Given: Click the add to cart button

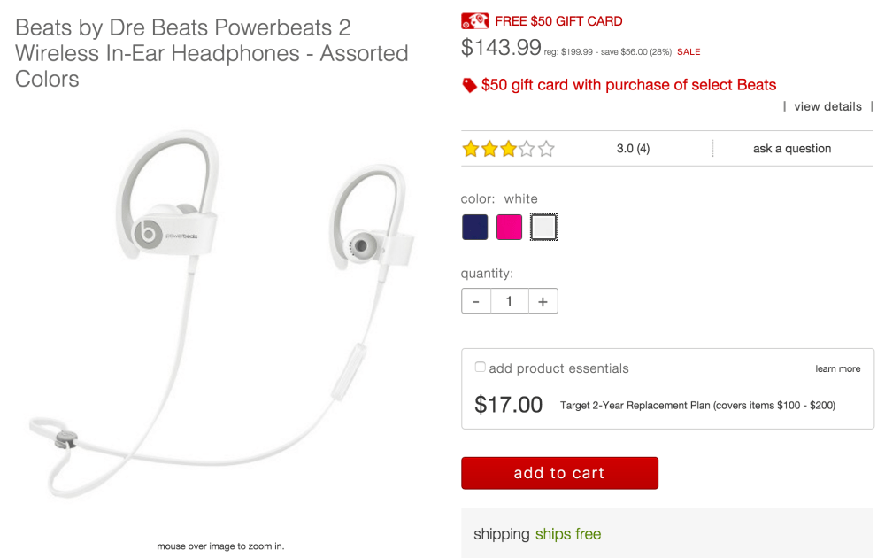Looking at the screenshot, I should (x=559, y=473).
